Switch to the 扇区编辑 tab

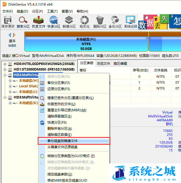[x=120, y=64]
